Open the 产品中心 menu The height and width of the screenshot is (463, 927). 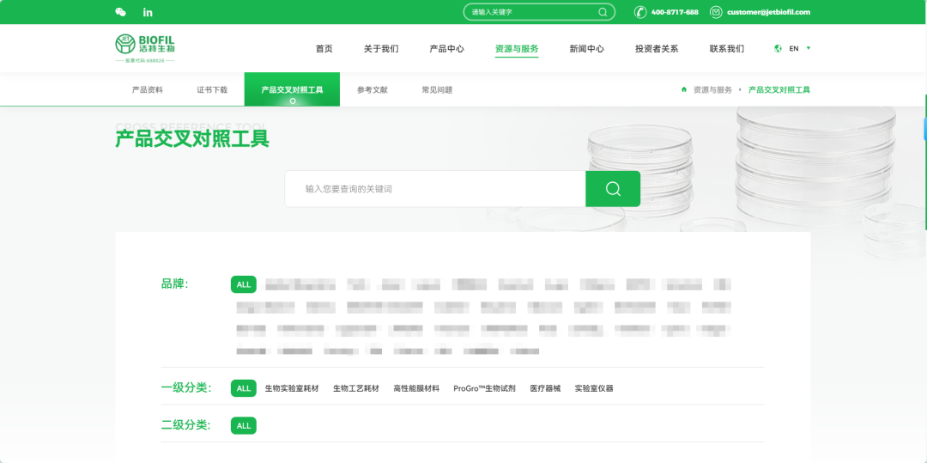(x=446, y=48)
